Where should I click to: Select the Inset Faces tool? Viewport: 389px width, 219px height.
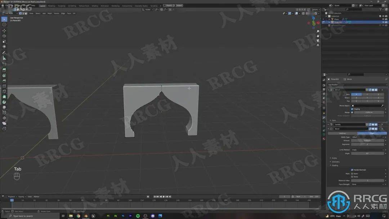point(4,76)
